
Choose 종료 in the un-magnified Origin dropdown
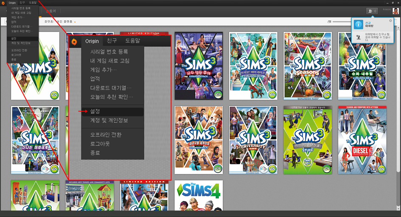tap(23, 59)
